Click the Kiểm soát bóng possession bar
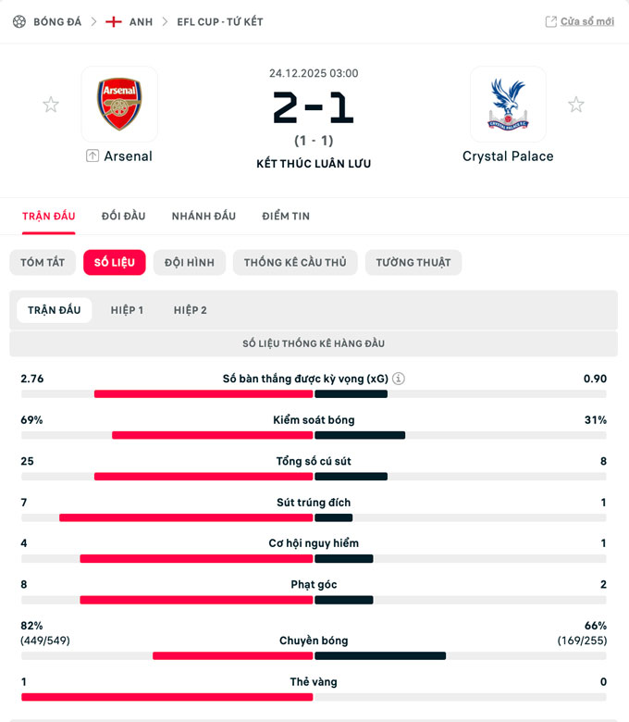Viewport: 629px width, 722px height. [x=314, y=435]
